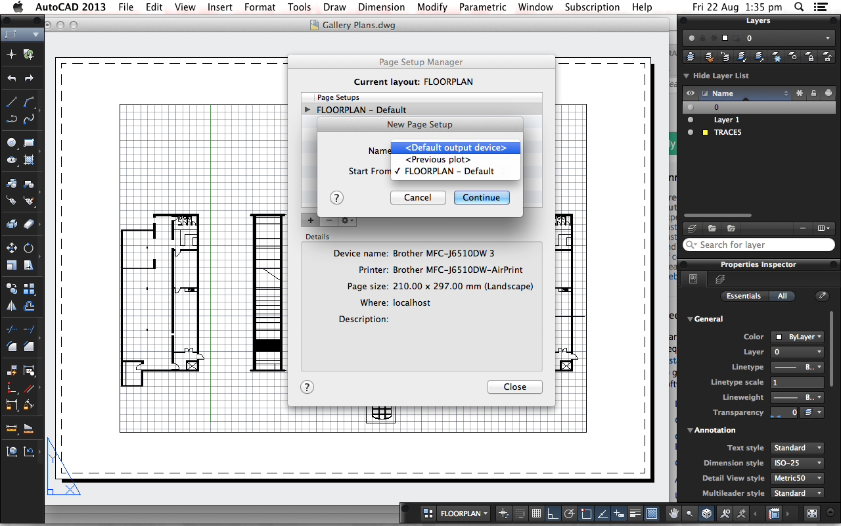Open the Model/Layout quick view icon
This screenshot has width=841, height=526.
(x=428, y=514)
